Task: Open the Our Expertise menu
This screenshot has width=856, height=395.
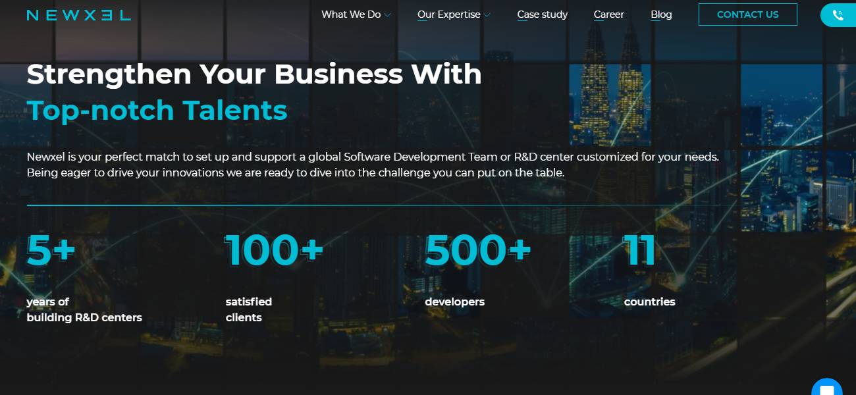Action: pos(448,14)
